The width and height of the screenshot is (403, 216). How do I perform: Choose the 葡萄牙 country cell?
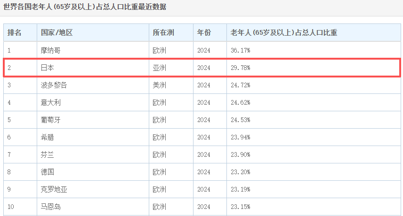tap(51, 120)
